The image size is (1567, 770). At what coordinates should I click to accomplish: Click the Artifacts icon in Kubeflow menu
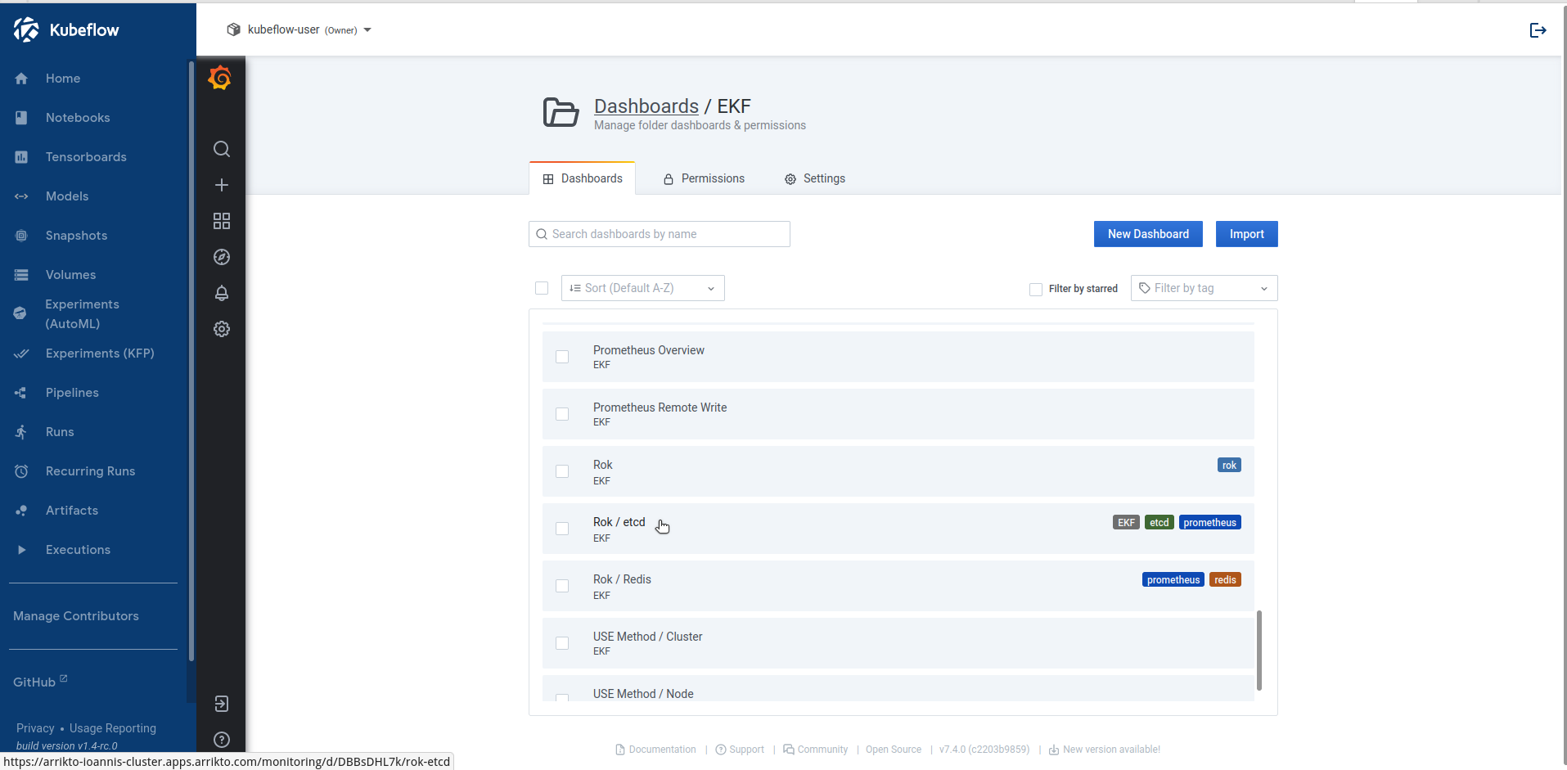[x=21, y=511]
